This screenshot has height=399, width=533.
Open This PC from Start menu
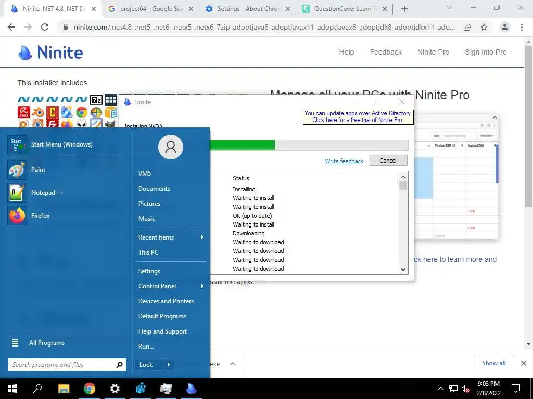(148, 252)
